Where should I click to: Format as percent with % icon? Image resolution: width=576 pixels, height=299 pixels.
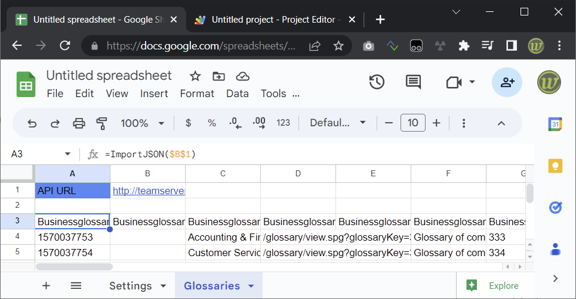pos(212,123)
